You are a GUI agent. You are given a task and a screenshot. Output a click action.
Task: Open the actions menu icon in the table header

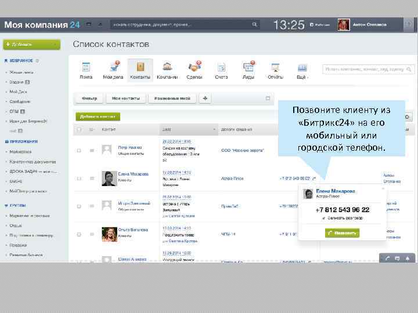click(x=91, y=130)
